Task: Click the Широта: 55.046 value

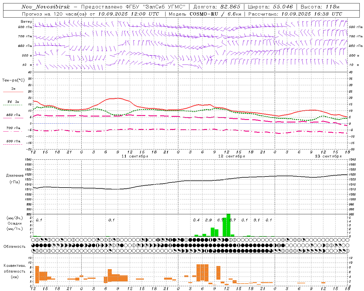Action: pos(270,7)
